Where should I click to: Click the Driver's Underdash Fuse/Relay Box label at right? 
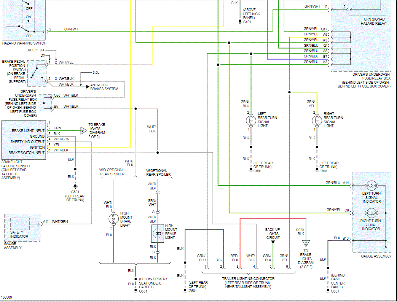click(364, 80)
